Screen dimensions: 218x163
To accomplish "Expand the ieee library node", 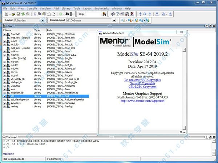I will pos(4,90).
